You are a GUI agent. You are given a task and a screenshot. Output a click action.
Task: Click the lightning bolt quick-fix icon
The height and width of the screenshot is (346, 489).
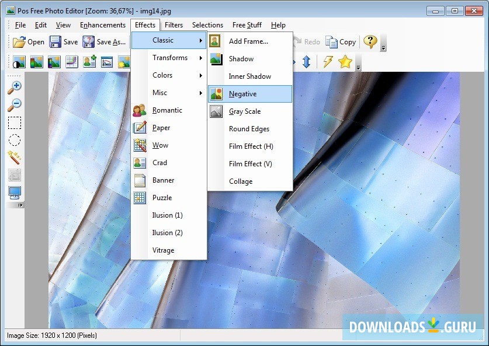327,62
